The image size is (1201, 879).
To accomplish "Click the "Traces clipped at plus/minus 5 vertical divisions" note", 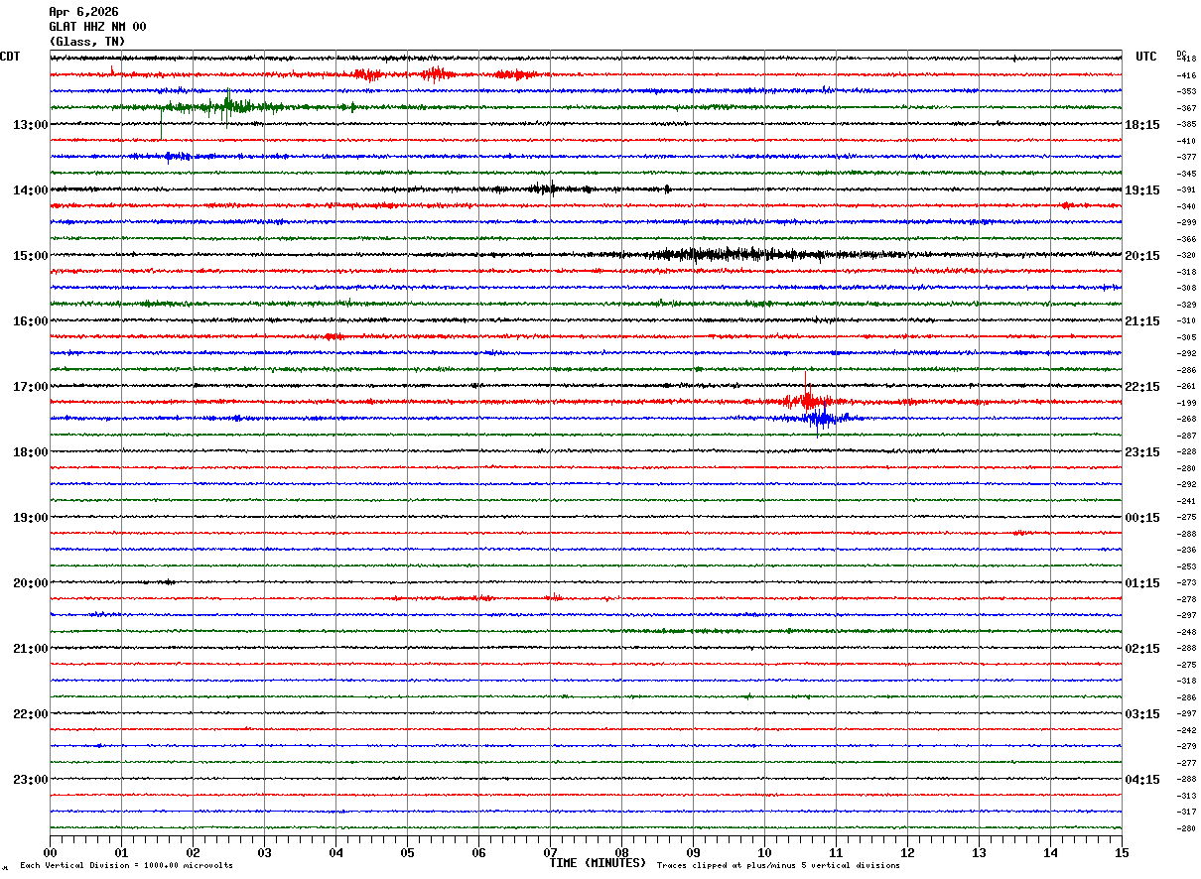I will coord(778,866).
